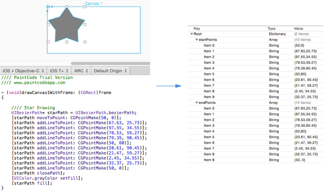Click the {50,0} value of startPoints Item 0
The image size is (326, 191).
tap(299, 45)
